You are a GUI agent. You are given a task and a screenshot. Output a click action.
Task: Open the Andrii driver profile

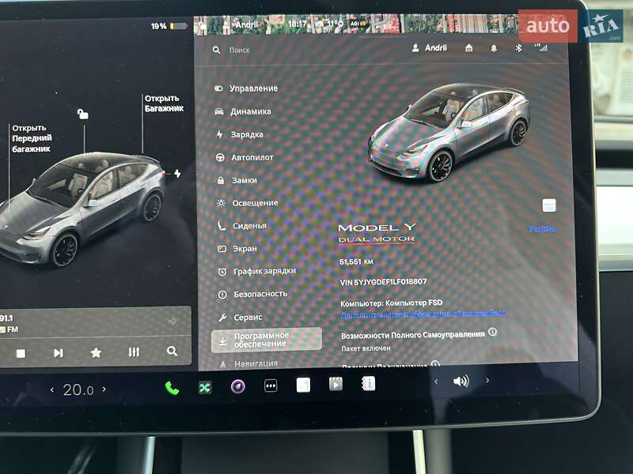pyautogui.click(x=430, y=48)
